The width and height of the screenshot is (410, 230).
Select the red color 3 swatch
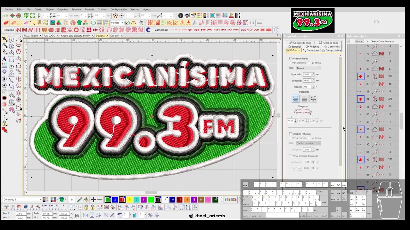pos(122,200)
